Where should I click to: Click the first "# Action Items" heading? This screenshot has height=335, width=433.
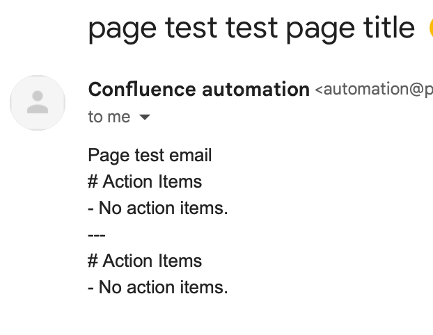[145, 181]
